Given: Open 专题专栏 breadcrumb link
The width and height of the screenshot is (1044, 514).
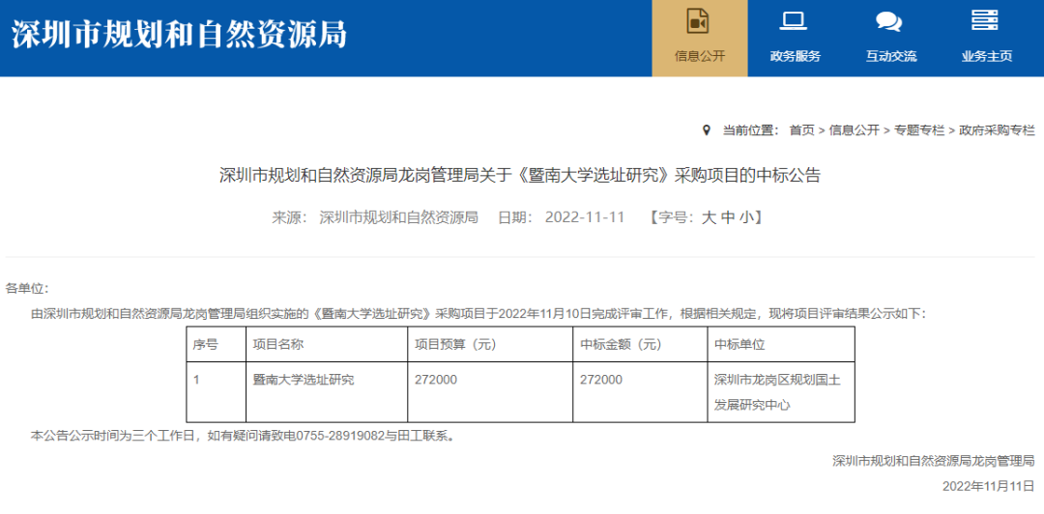Looking at the screenshot, I should point(919,130).
